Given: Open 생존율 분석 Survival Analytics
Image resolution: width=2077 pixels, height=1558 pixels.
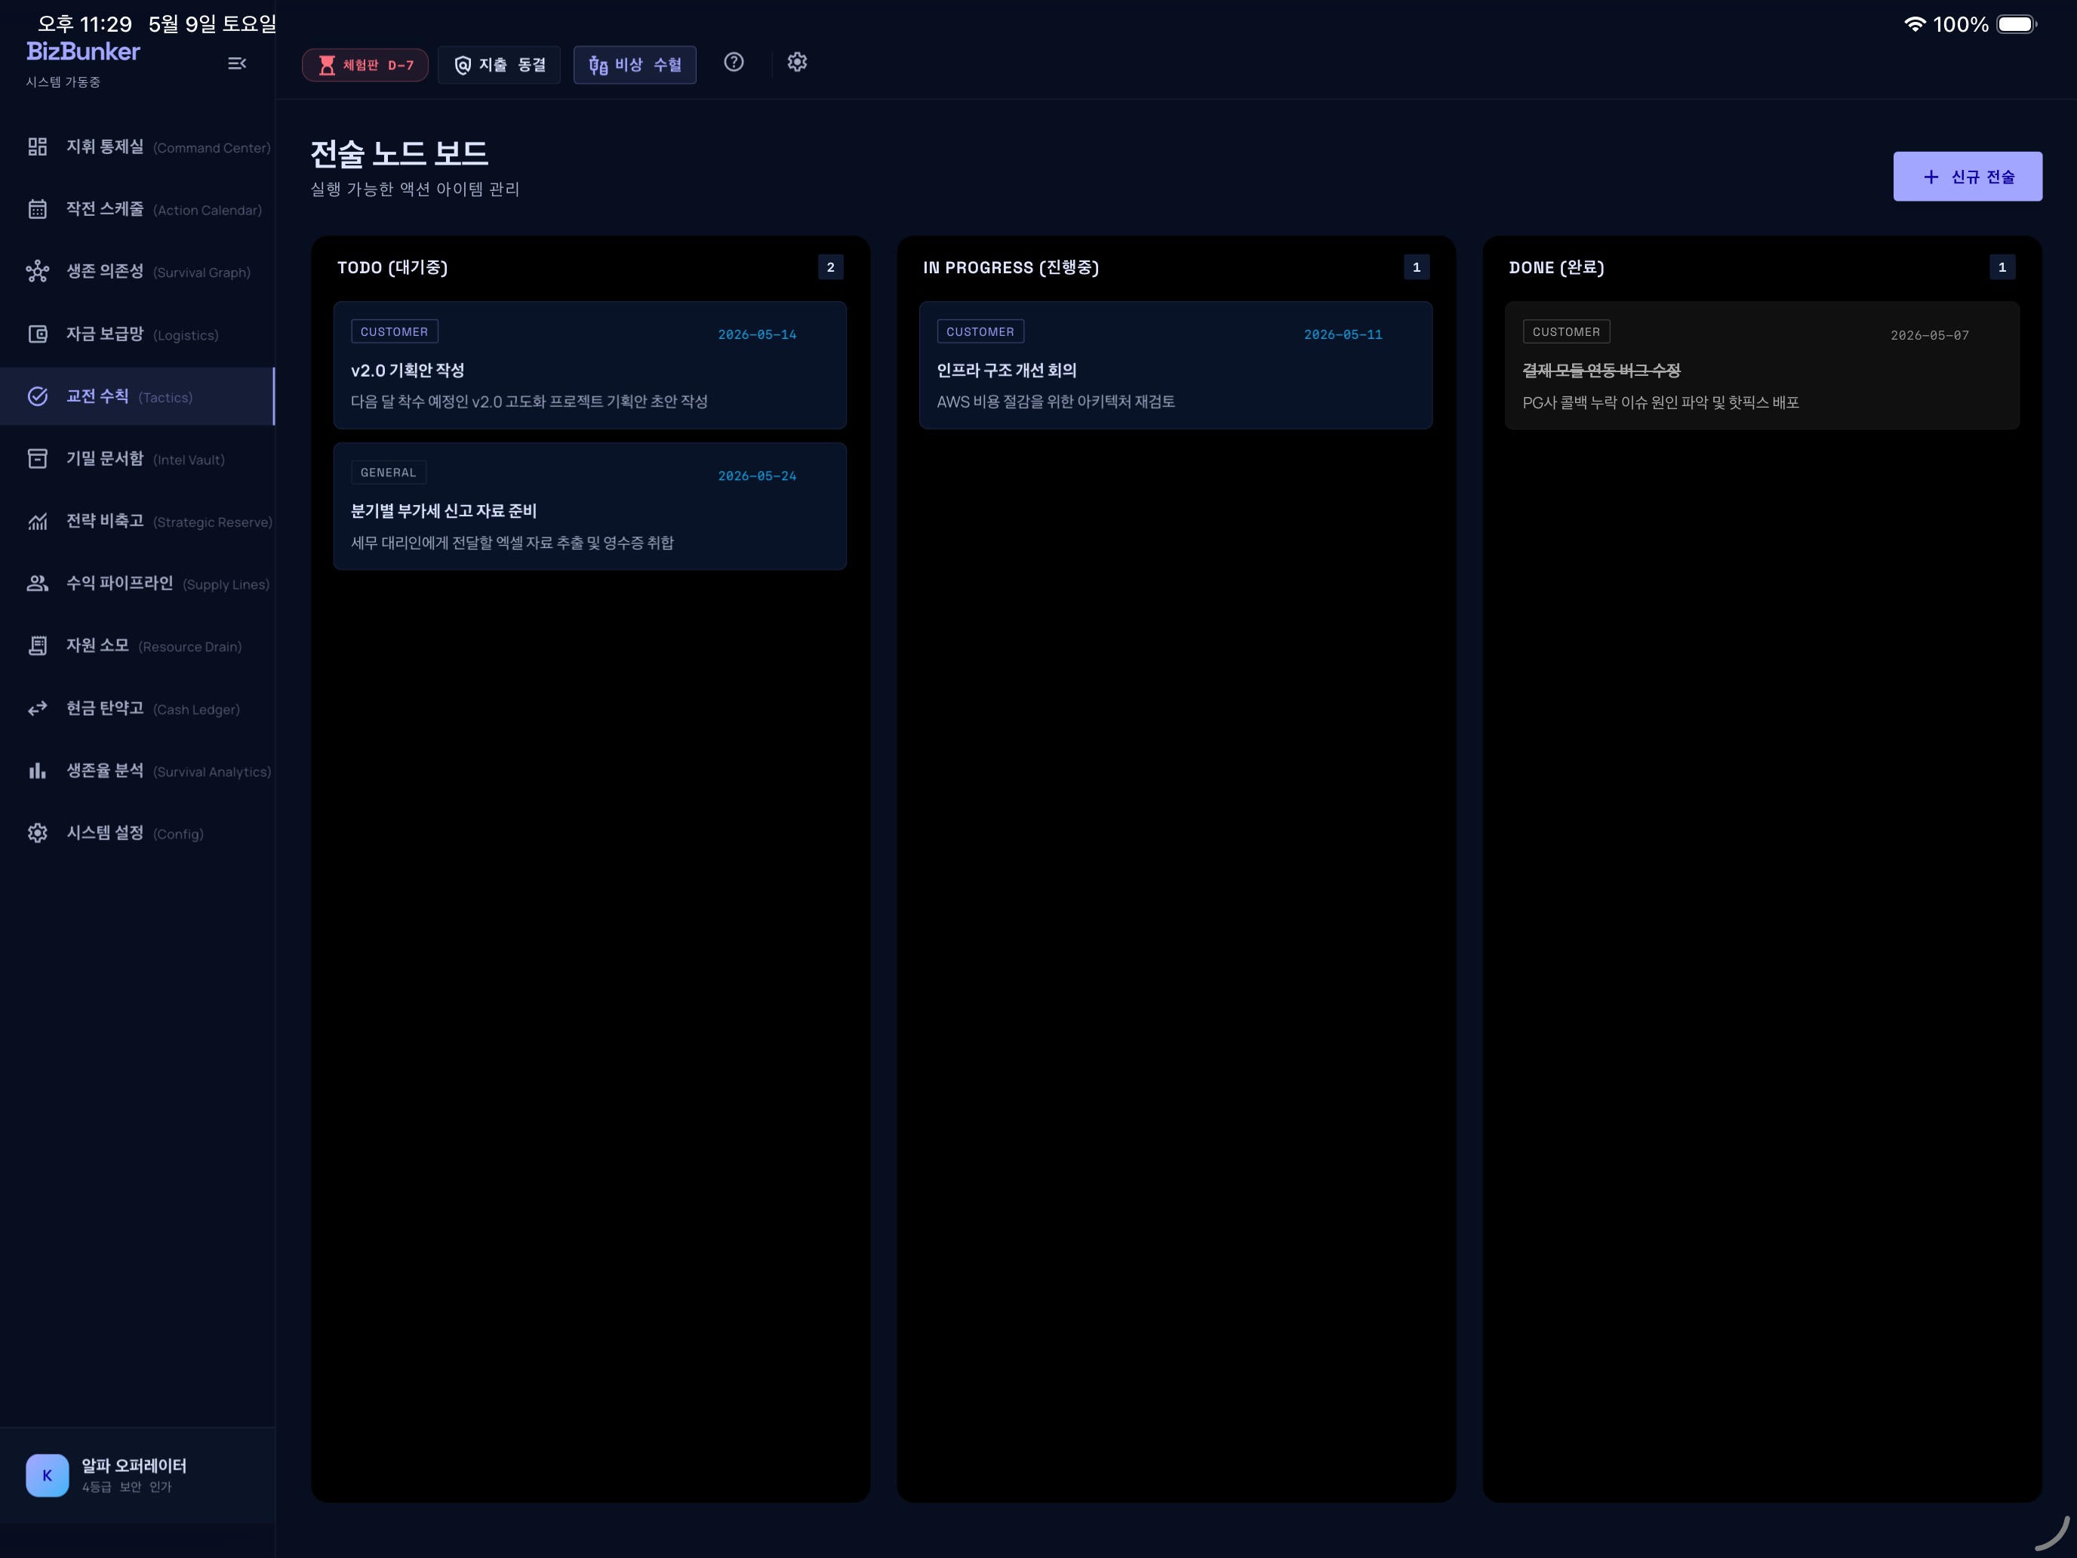Looking at the screenshot, I should (137, 770).
